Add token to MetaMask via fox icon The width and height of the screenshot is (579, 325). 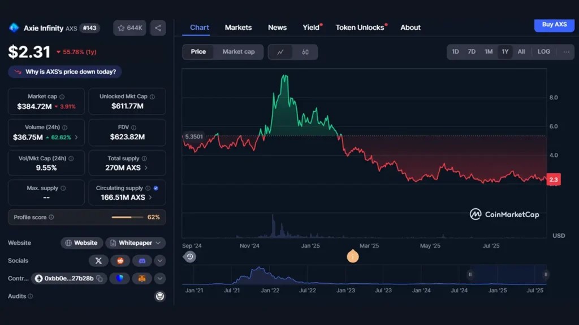tap(142, 279)
